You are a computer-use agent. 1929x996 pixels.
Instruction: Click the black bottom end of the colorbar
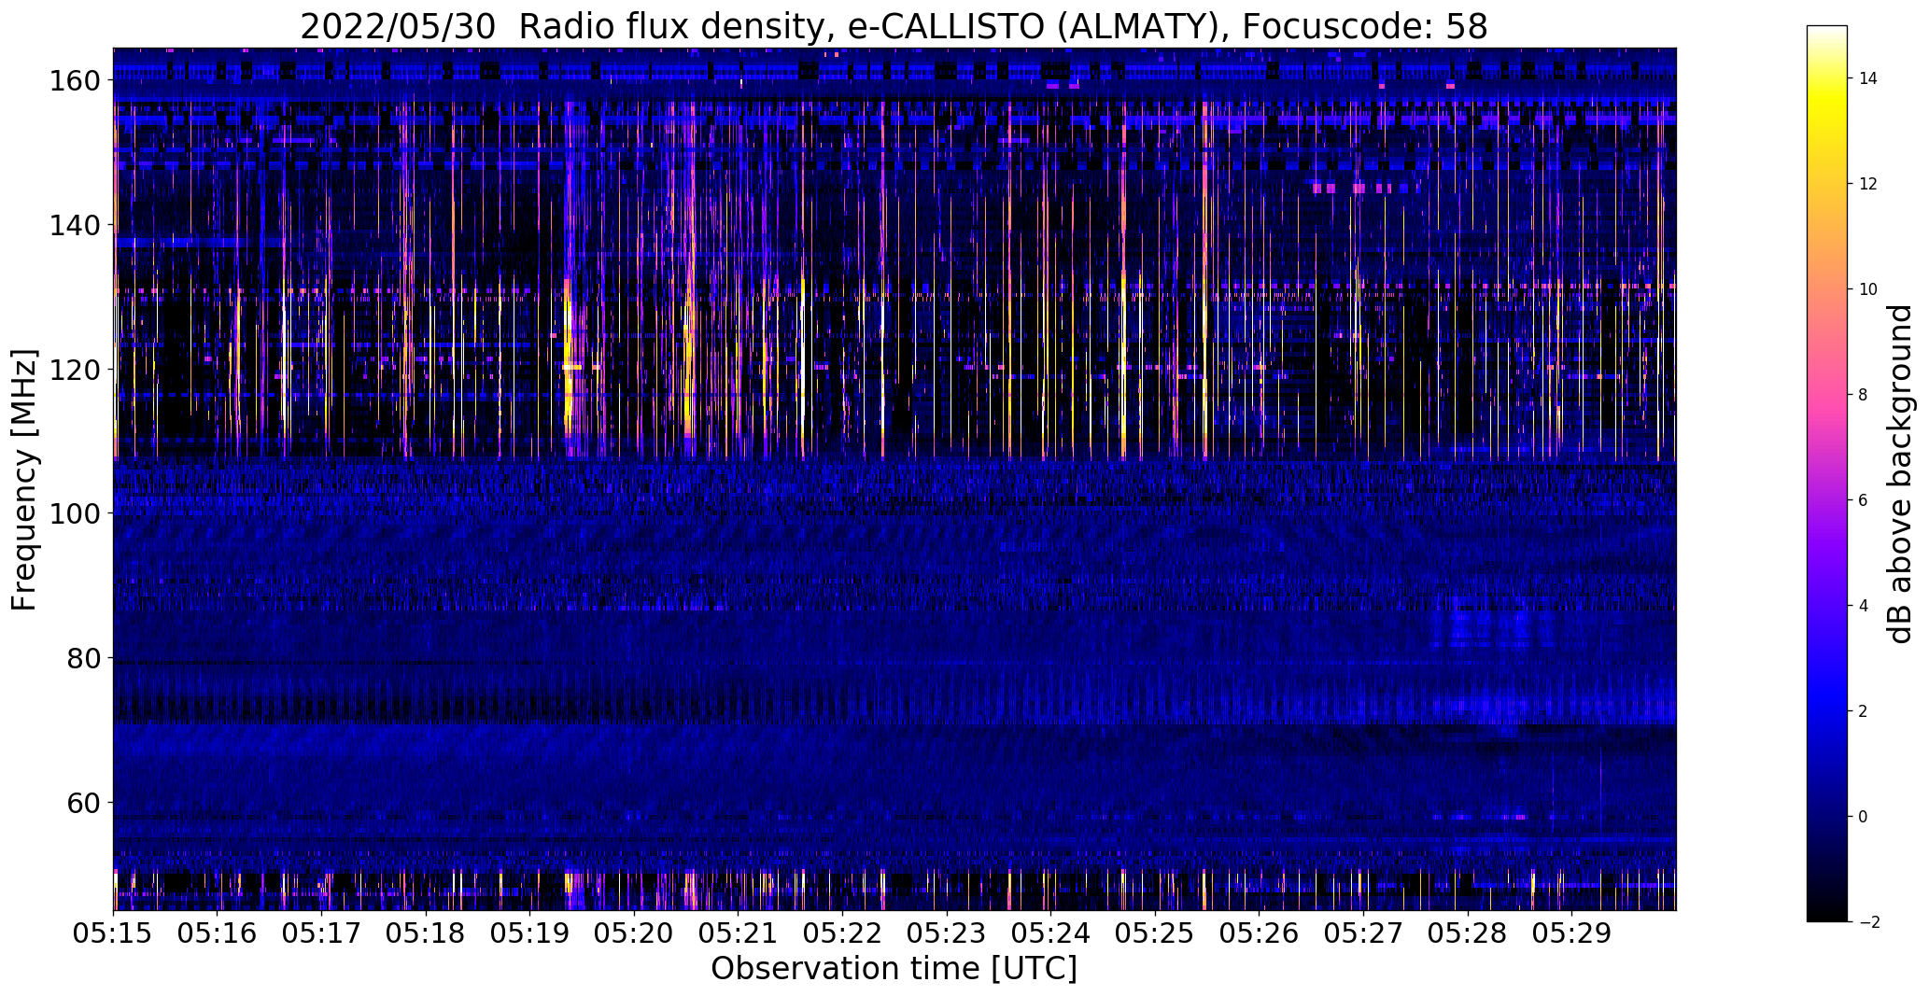(x=1827, y=913)
